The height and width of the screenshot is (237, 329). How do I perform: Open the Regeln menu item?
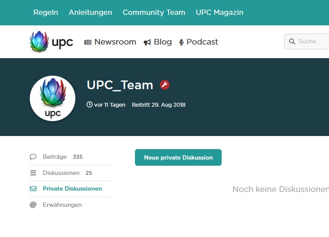(x=46, y=12)
